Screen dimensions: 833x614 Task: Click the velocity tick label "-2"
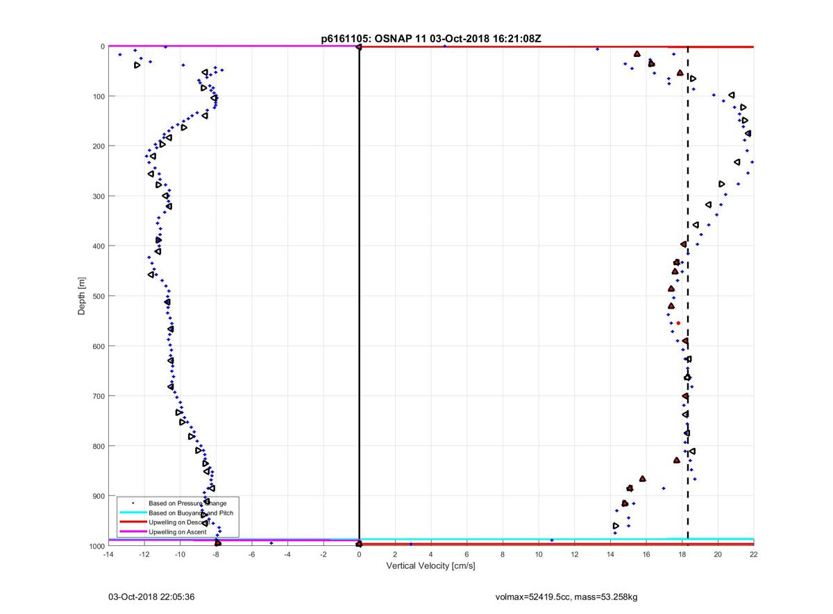(323, 554)
